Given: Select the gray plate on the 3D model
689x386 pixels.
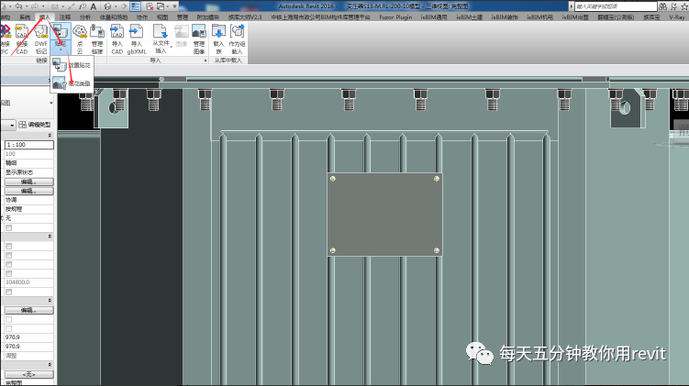Looking at the screenshot, I should coord(384,215).
